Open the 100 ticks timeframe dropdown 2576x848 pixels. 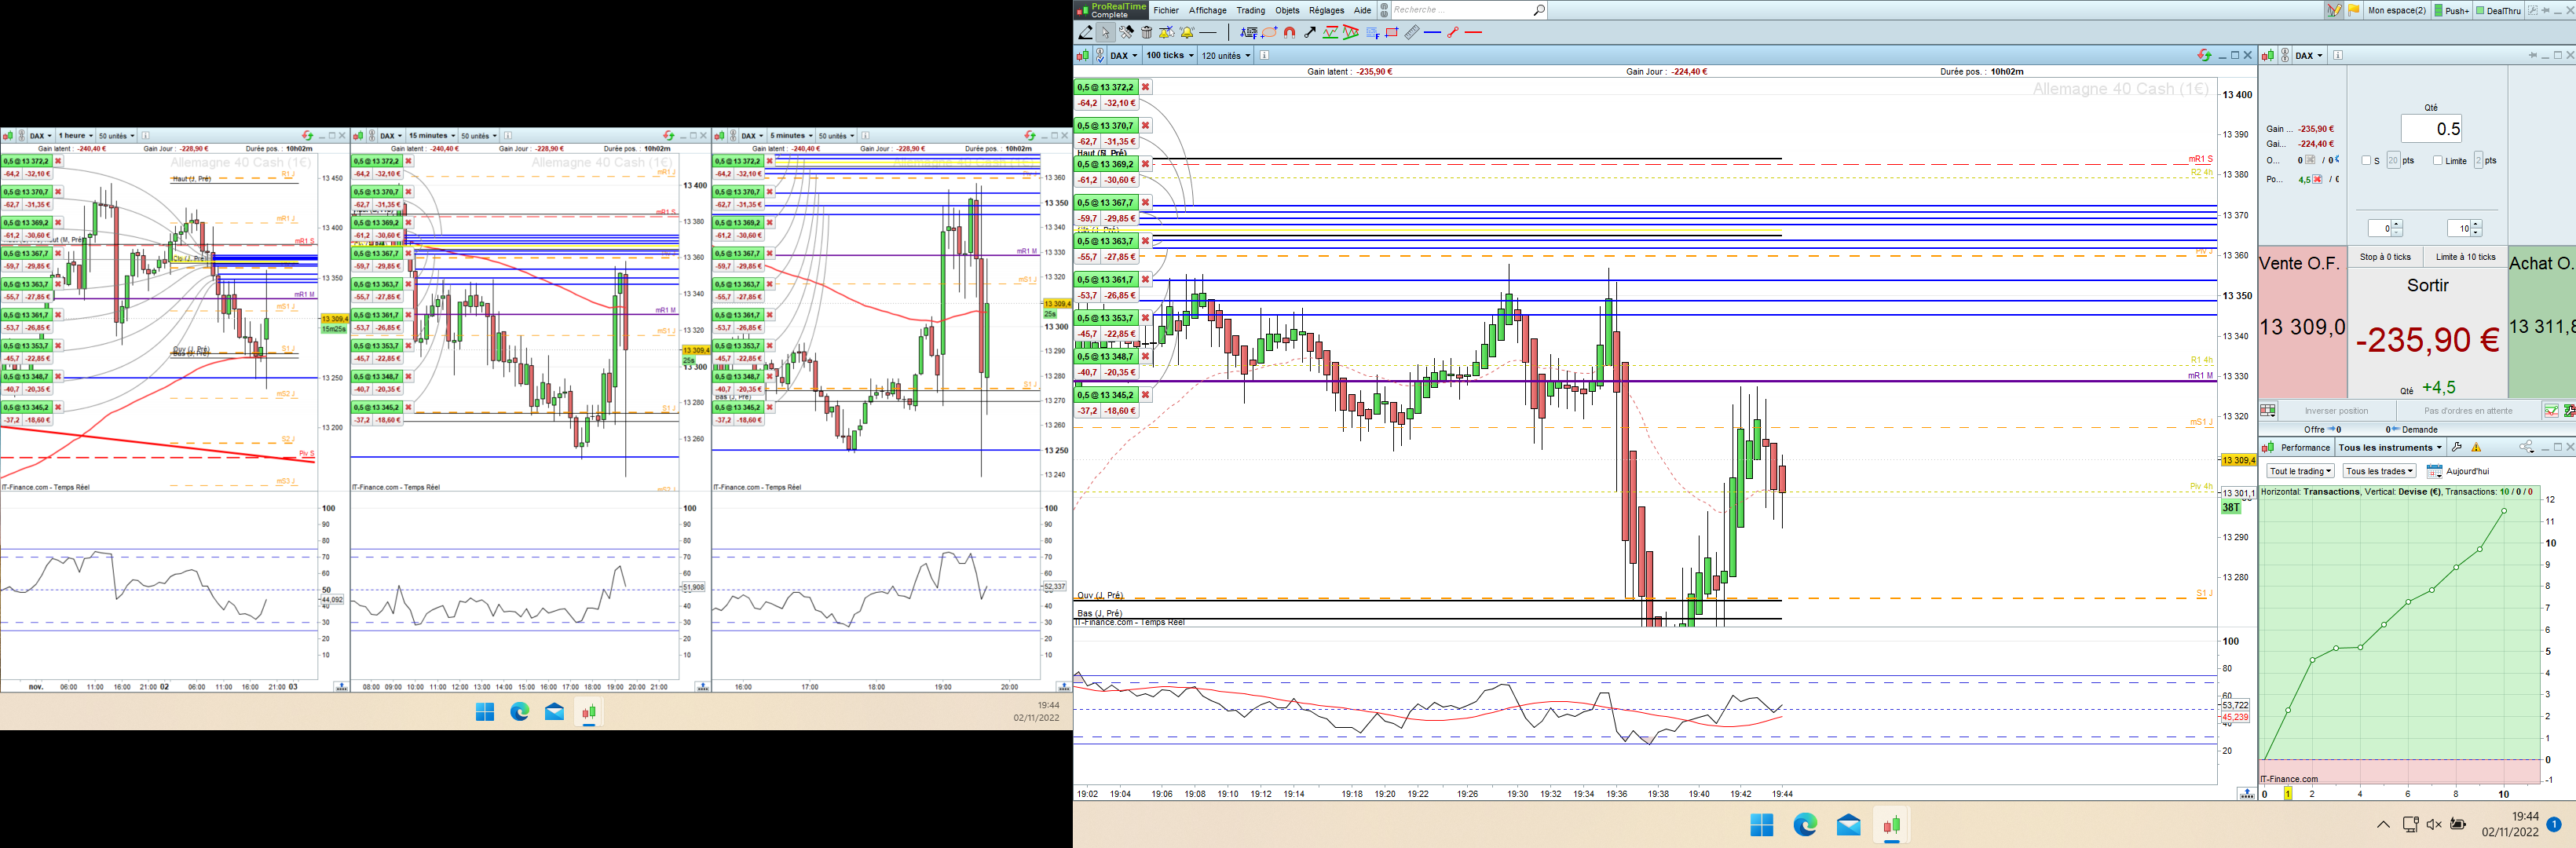click(1169, 56)
